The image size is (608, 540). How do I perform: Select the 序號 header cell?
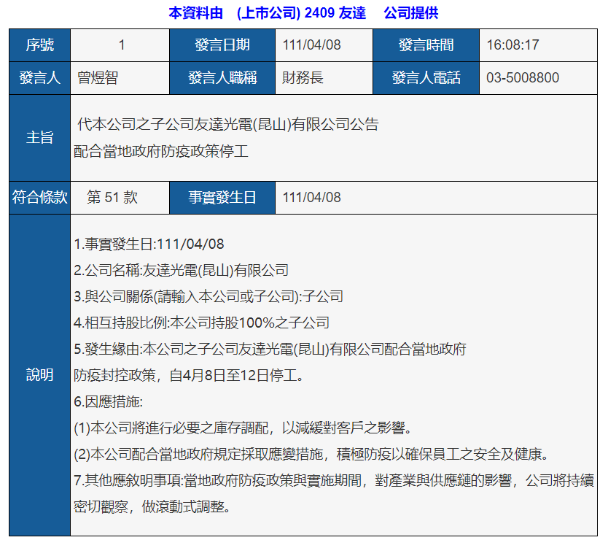point(39,45)
